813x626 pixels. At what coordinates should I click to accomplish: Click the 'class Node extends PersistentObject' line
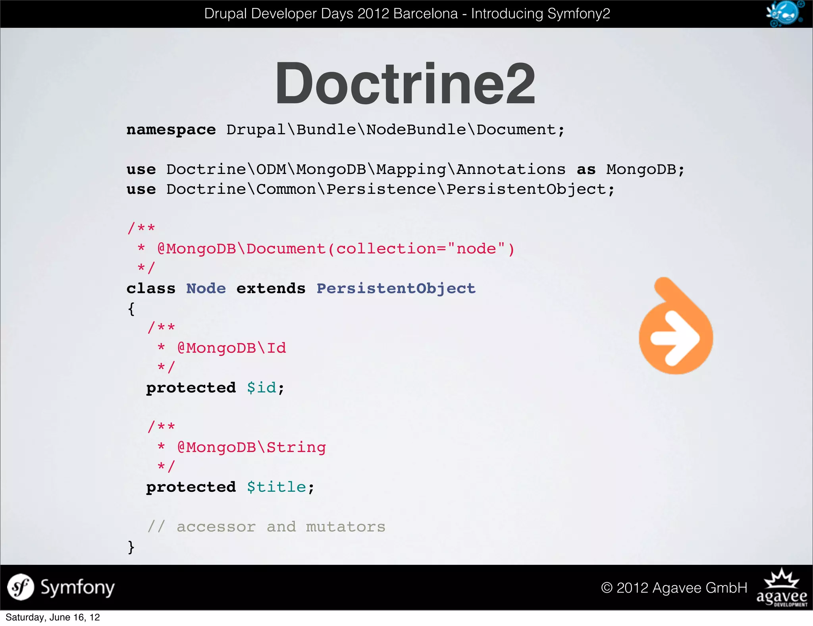pyautogui.click(x=301, y=289)
